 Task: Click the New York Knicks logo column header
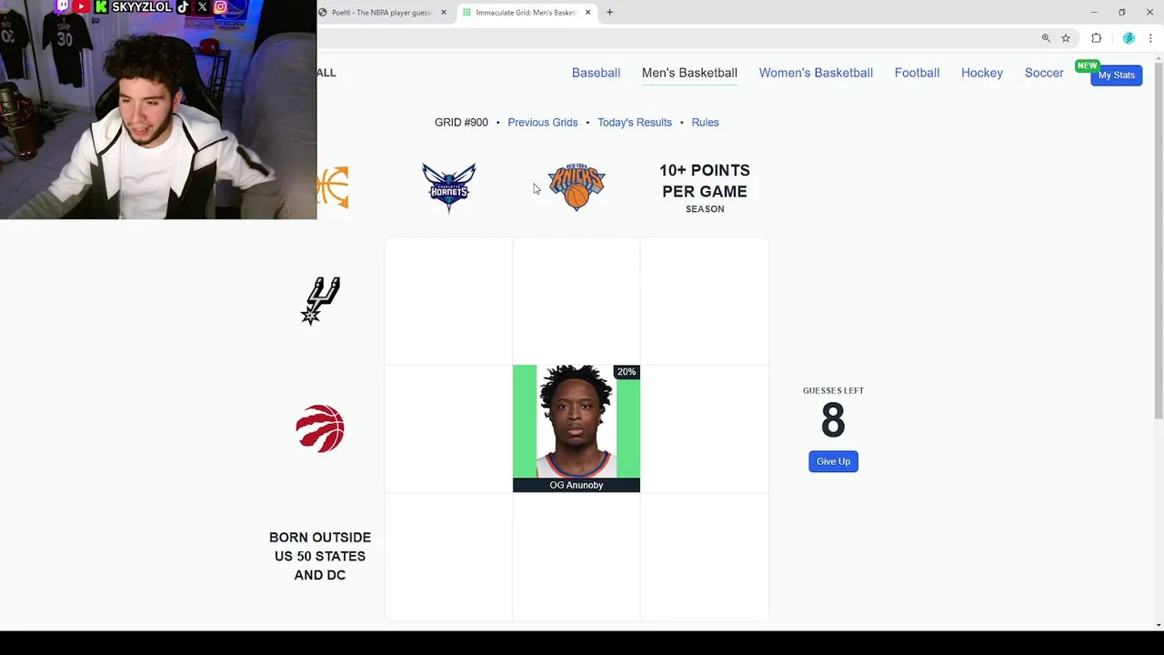(577, 186)
